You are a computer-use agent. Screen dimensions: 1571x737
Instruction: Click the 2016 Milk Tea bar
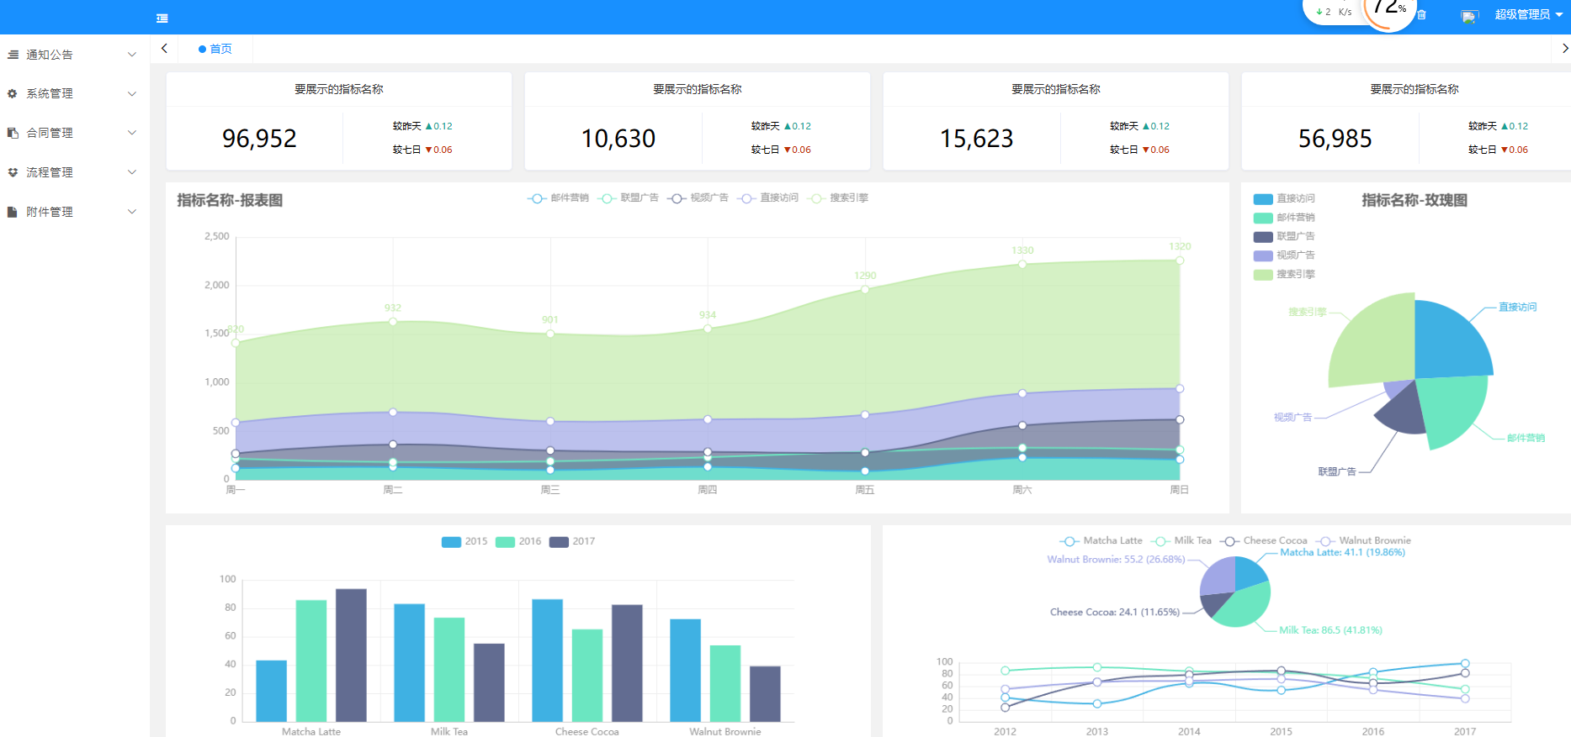tap(449, 670)
